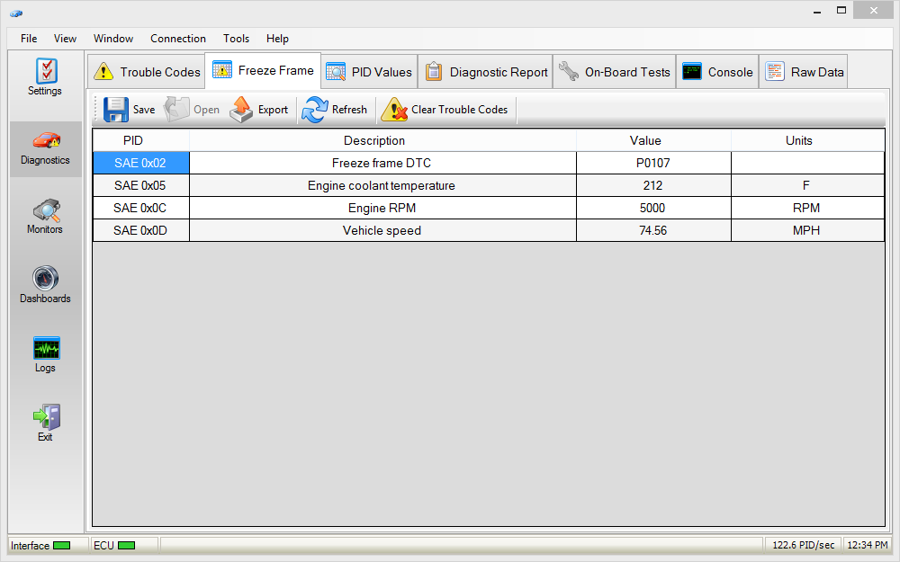Open the Dashboards gauge icon
Viewport: 900px width, 562px height.
tap(45, 284)
